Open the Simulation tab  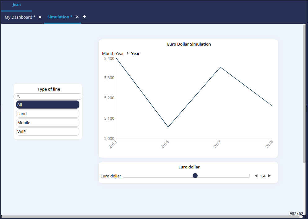pos(60,17)
